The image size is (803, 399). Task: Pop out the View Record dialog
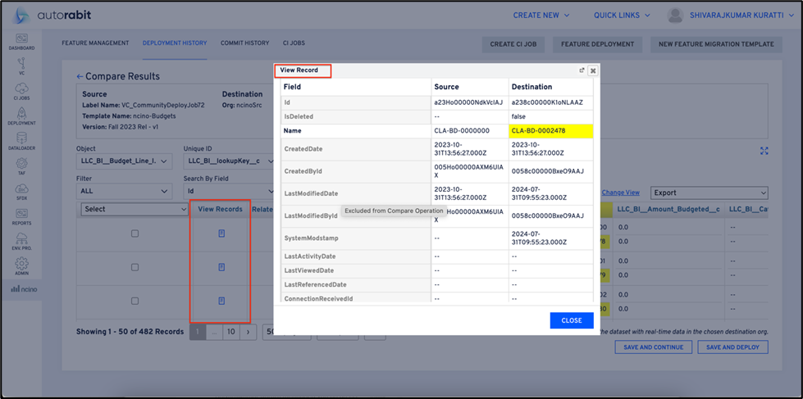pyautogui.click(x=582, y=70)
